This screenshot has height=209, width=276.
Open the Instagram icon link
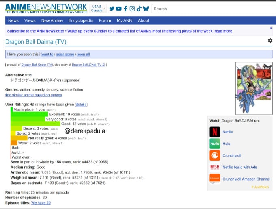pos(132,9)
